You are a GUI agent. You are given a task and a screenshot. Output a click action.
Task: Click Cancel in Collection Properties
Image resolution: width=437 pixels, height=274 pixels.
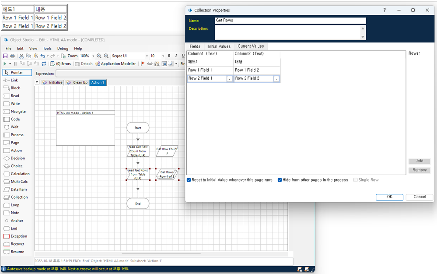(420, 197)
